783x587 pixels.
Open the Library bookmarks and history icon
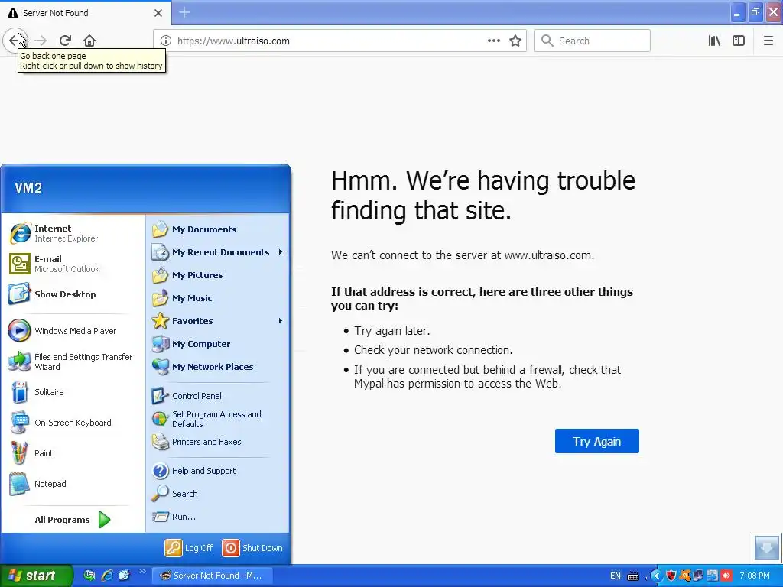point(714,41)
